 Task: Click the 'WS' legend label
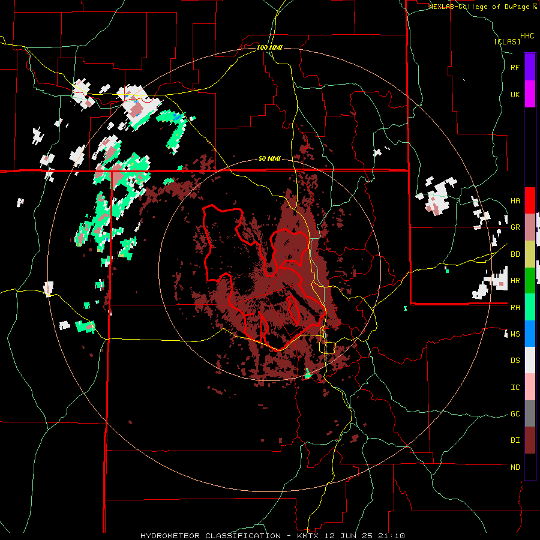(515, 334)
